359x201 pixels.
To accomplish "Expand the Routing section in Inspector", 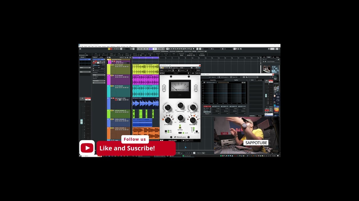I will coord(99,75).
